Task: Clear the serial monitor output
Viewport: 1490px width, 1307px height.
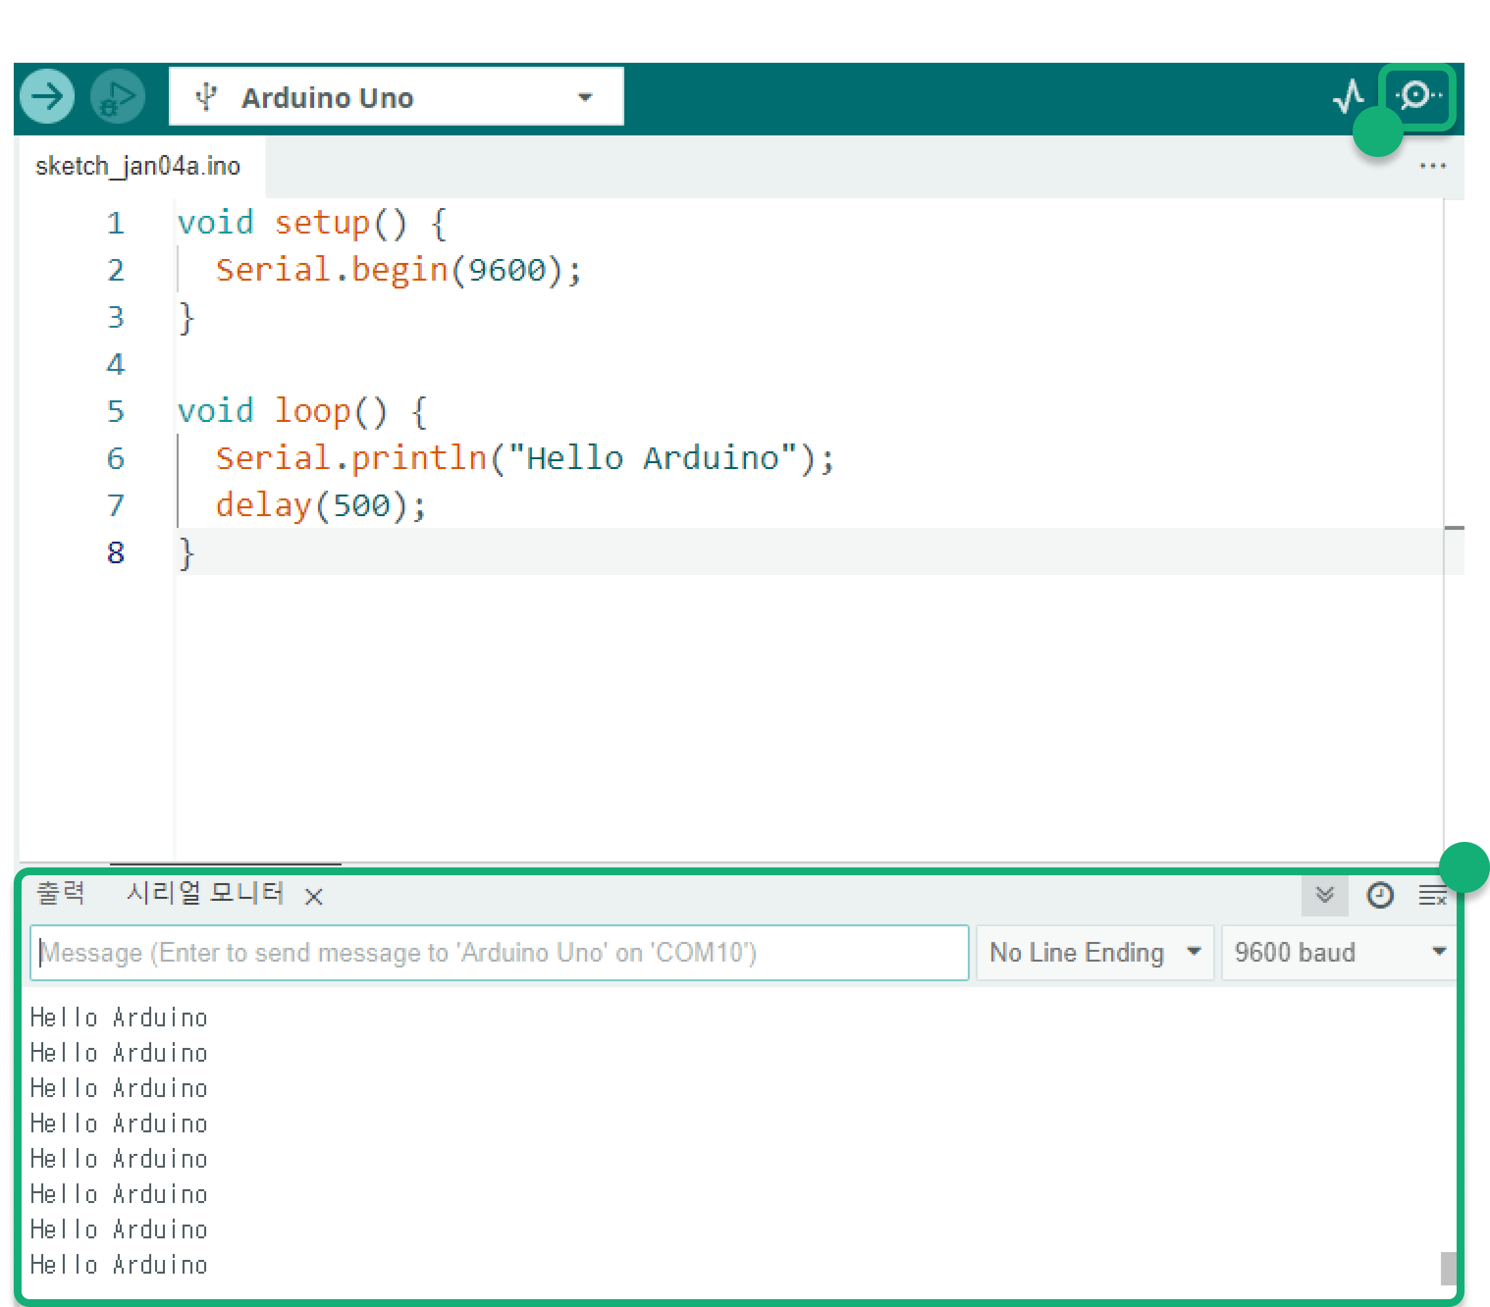Action: pyautogui.click(x=1432, y=895)
